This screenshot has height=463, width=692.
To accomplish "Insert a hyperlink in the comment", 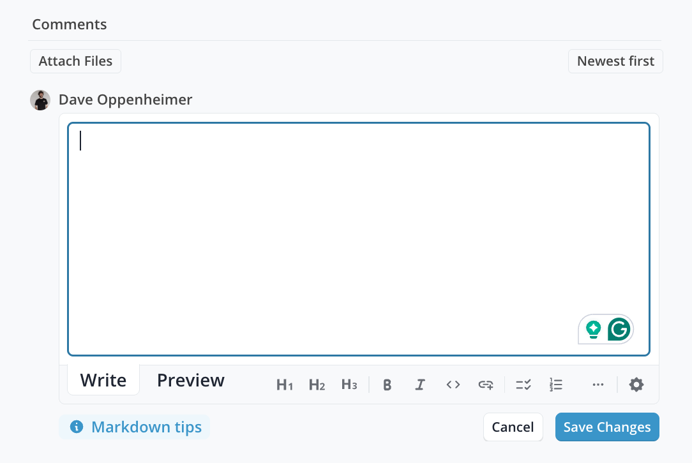I will (486, 385).
